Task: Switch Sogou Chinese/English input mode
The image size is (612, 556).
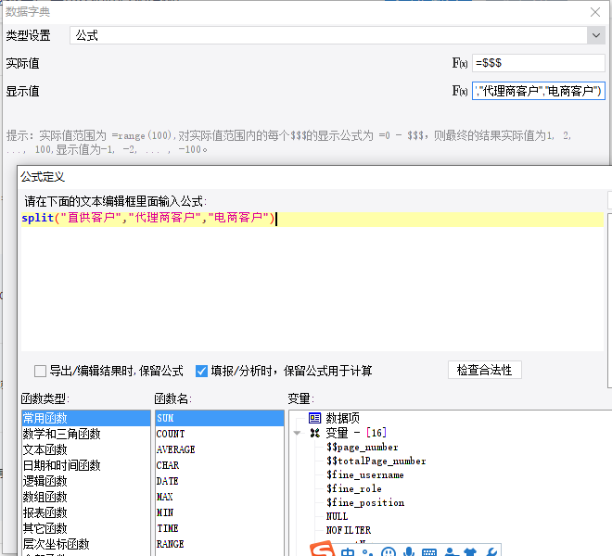Action: click(348, 551)
